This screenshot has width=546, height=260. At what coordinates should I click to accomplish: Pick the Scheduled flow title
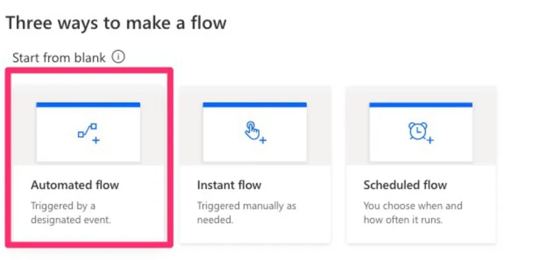point(405,185)
